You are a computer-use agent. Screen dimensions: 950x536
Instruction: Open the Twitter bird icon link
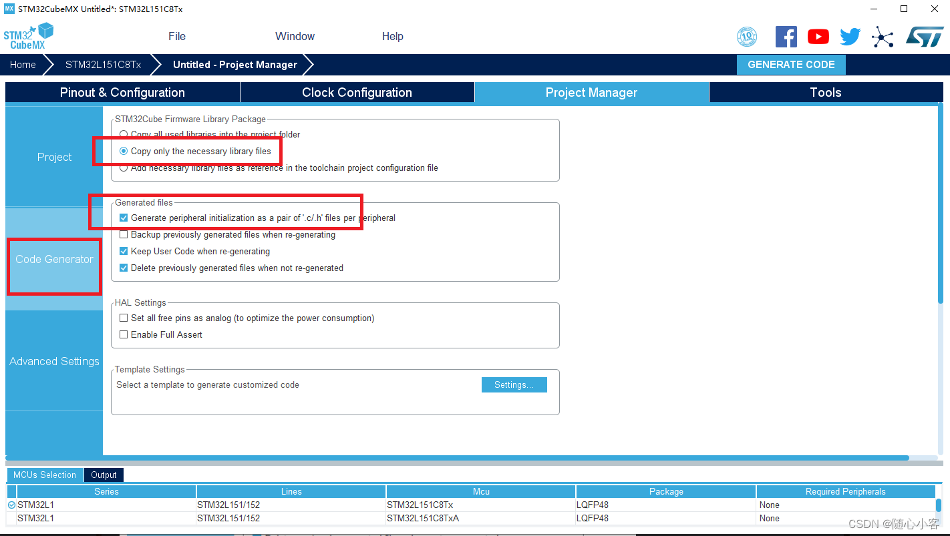pos(850,37)
